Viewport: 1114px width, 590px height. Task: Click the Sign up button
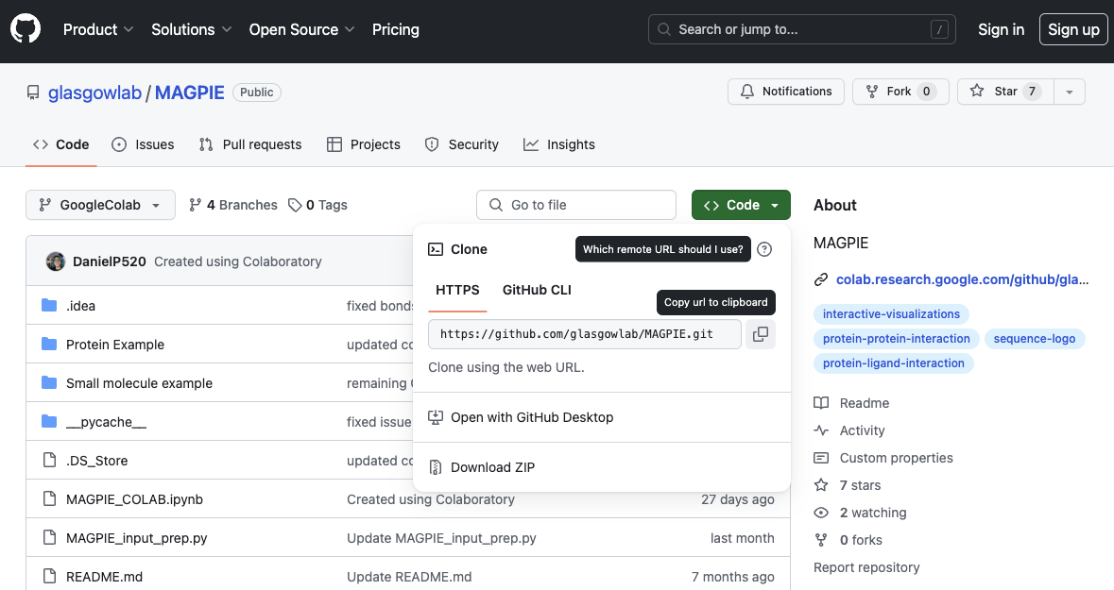(x=1073, y=29)
